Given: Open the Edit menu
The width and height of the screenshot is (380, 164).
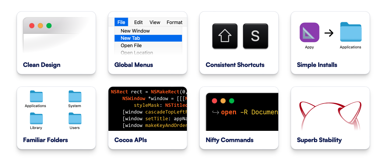Looking at the screenshot, I should click(x=138, y=22).
